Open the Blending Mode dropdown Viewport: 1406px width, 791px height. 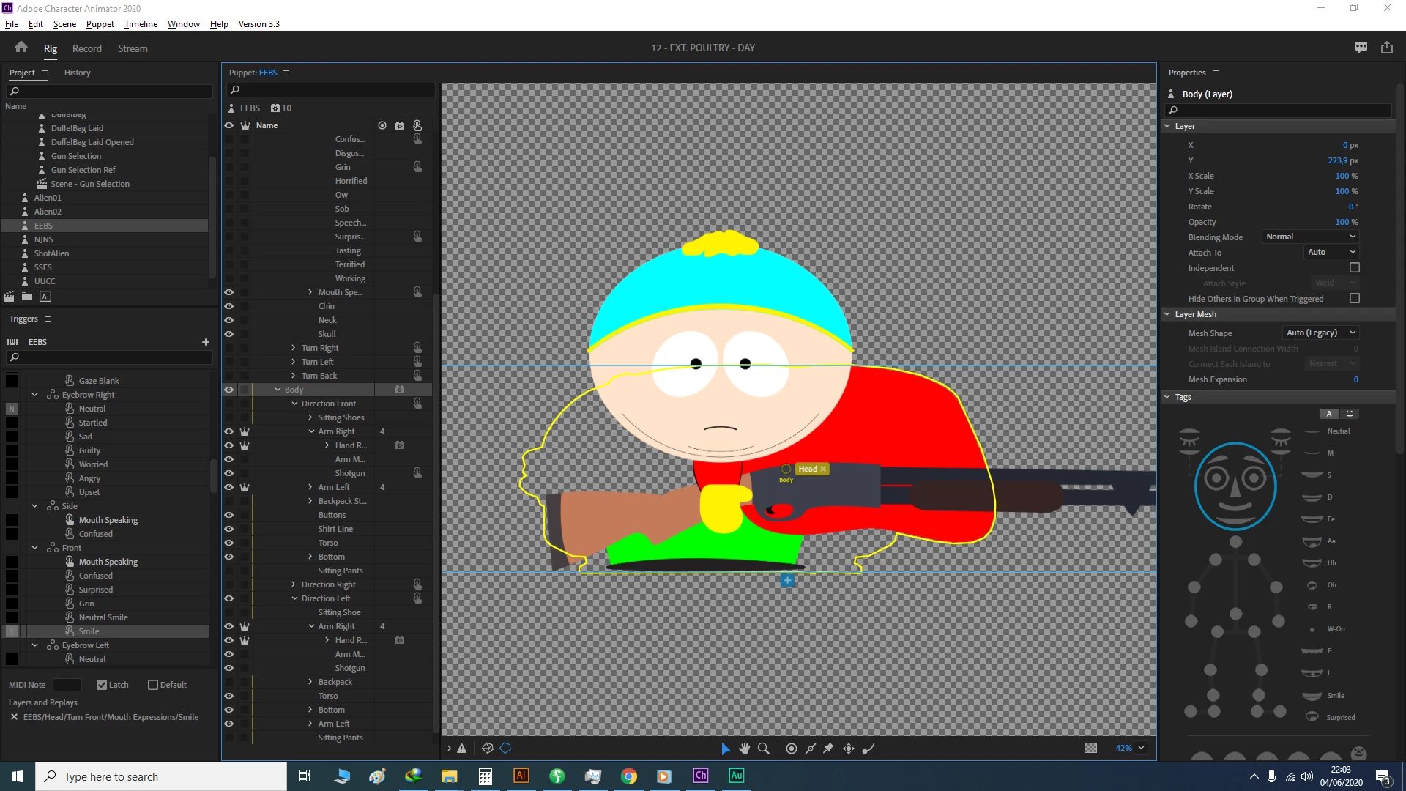pyautogui.click(x=1311, y=237)
